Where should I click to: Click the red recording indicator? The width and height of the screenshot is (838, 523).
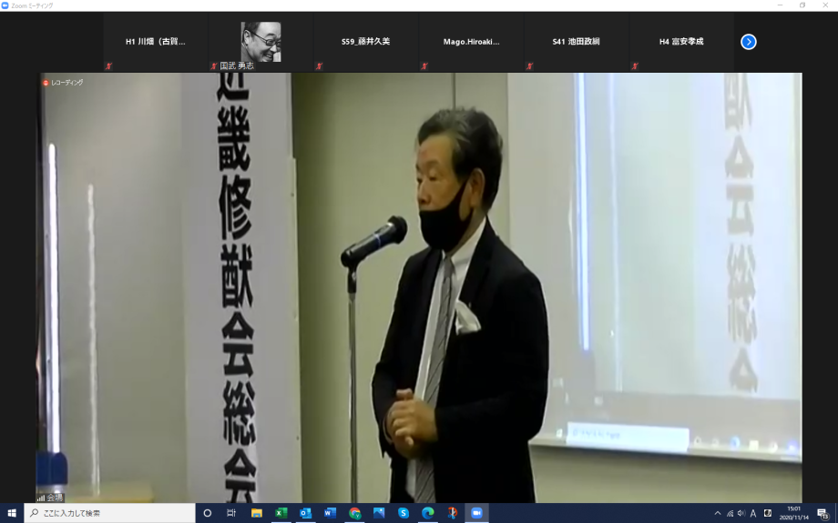46,83
